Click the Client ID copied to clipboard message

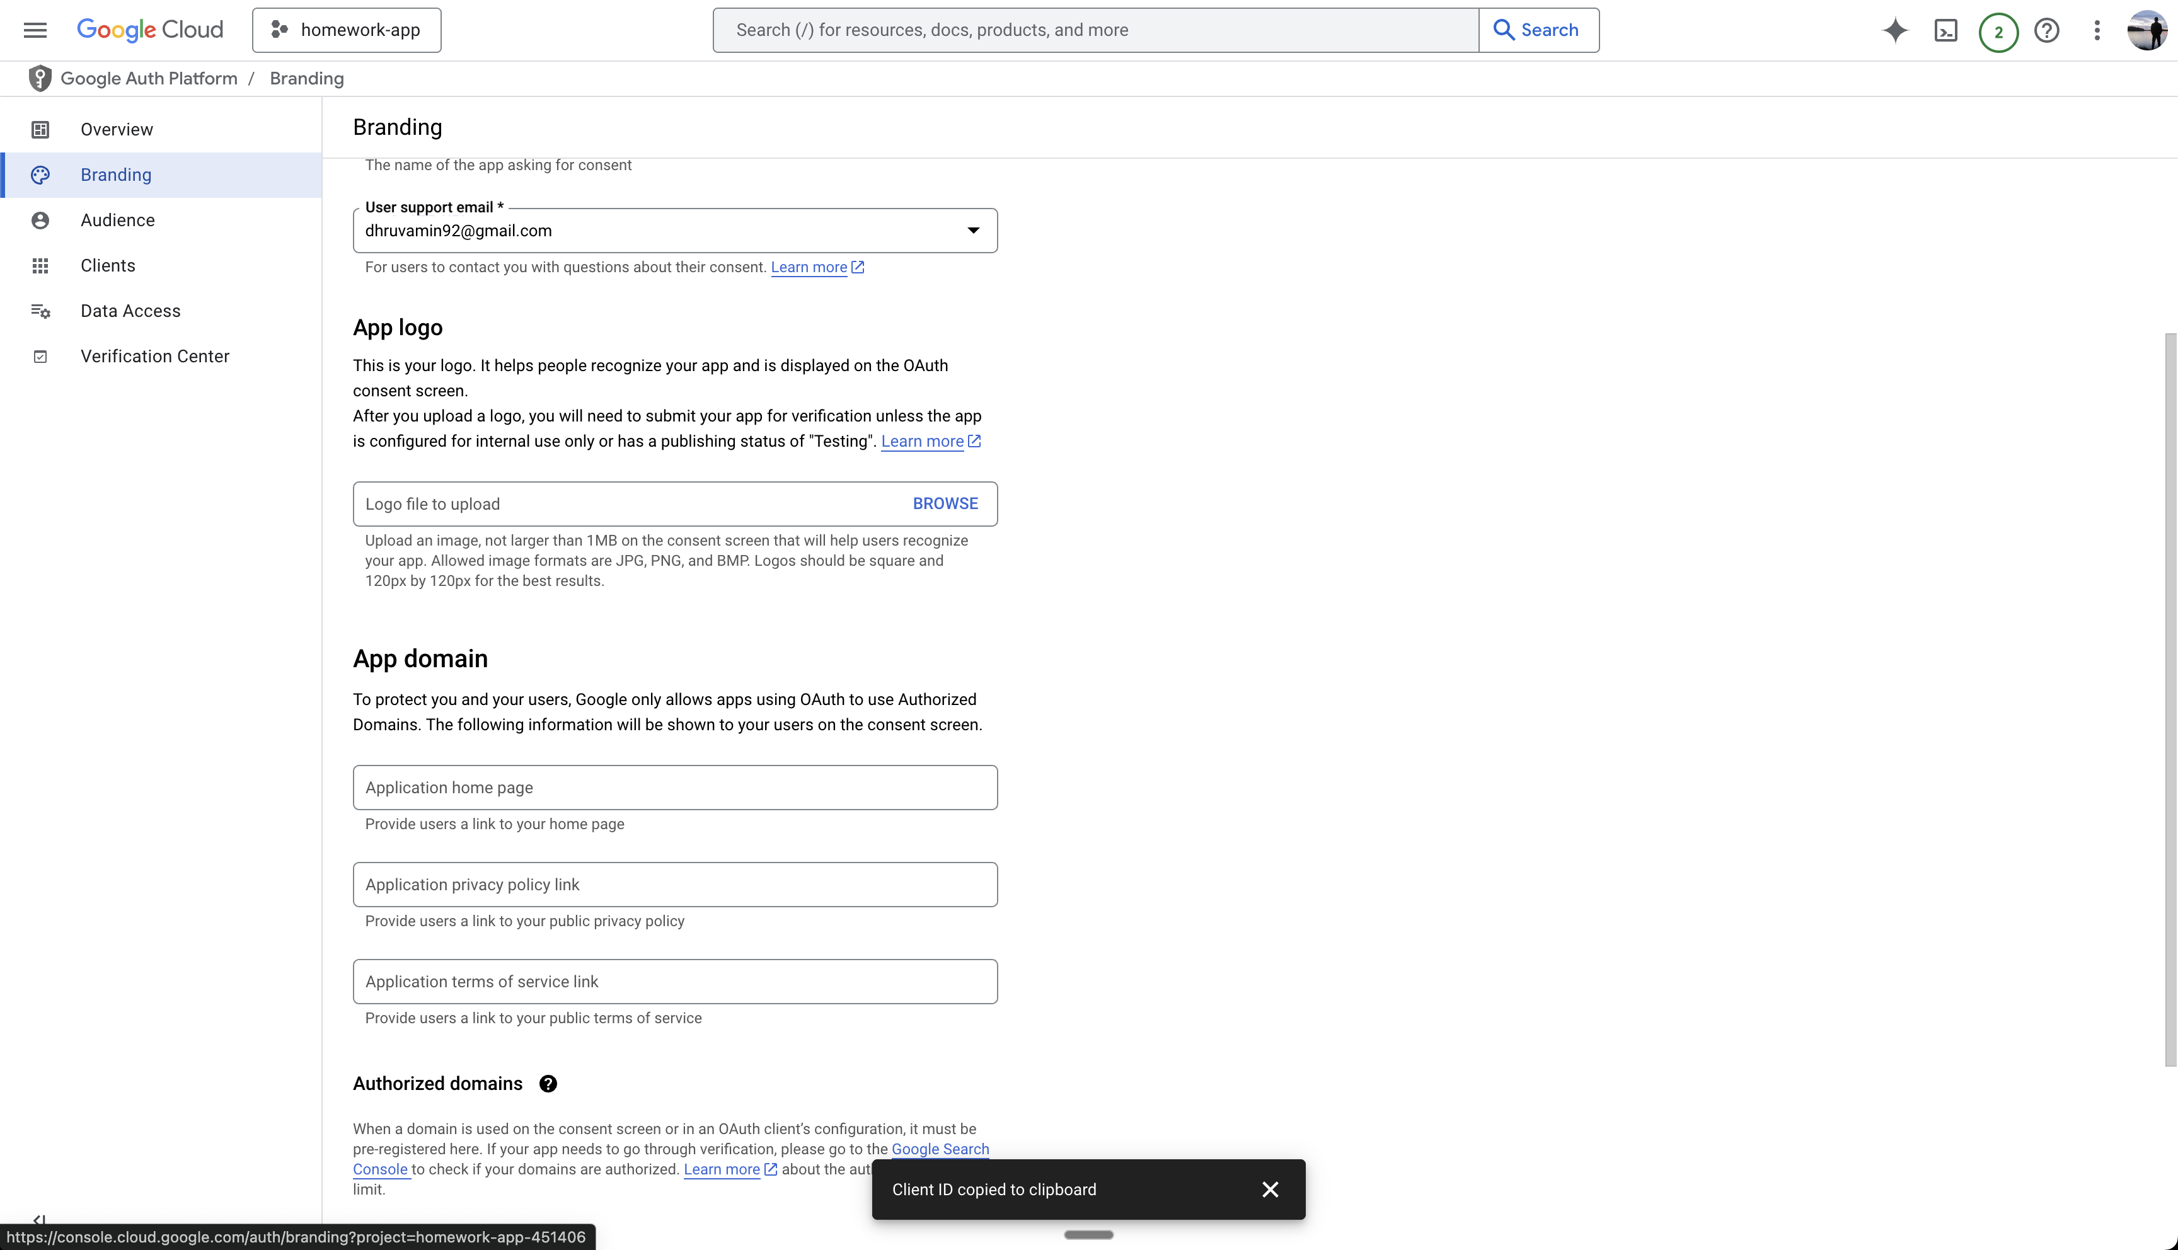(994, 1189)
